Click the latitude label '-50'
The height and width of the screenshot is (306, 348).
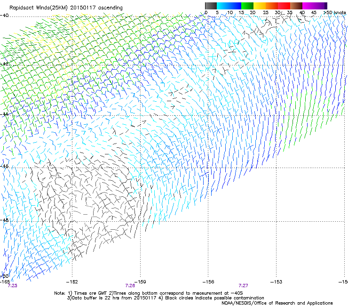click(4, 276)
